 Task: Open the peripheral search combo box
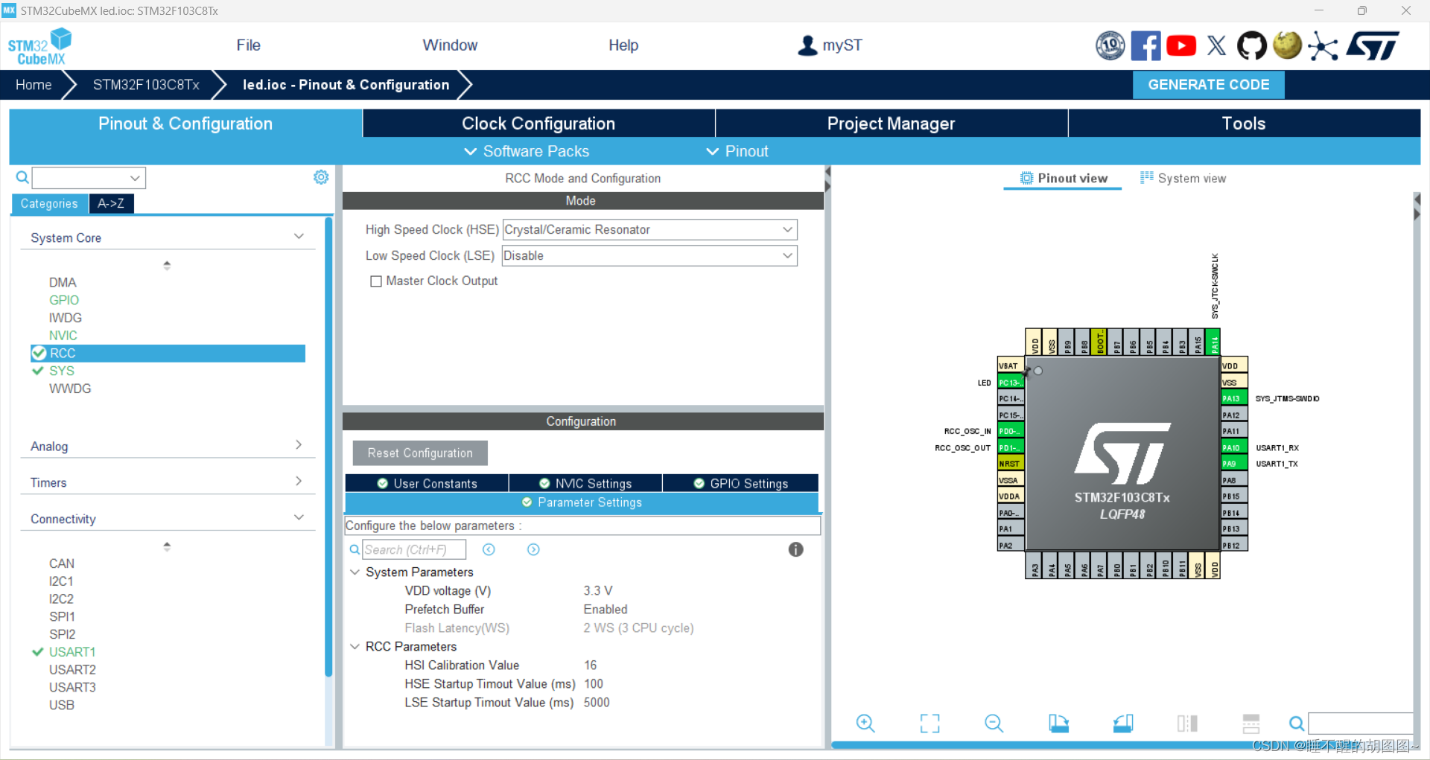click(89, 178)
